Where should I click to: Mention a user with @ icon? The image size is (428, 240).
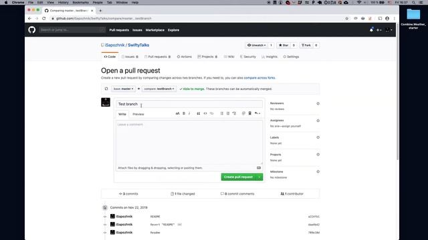[243, 113]
